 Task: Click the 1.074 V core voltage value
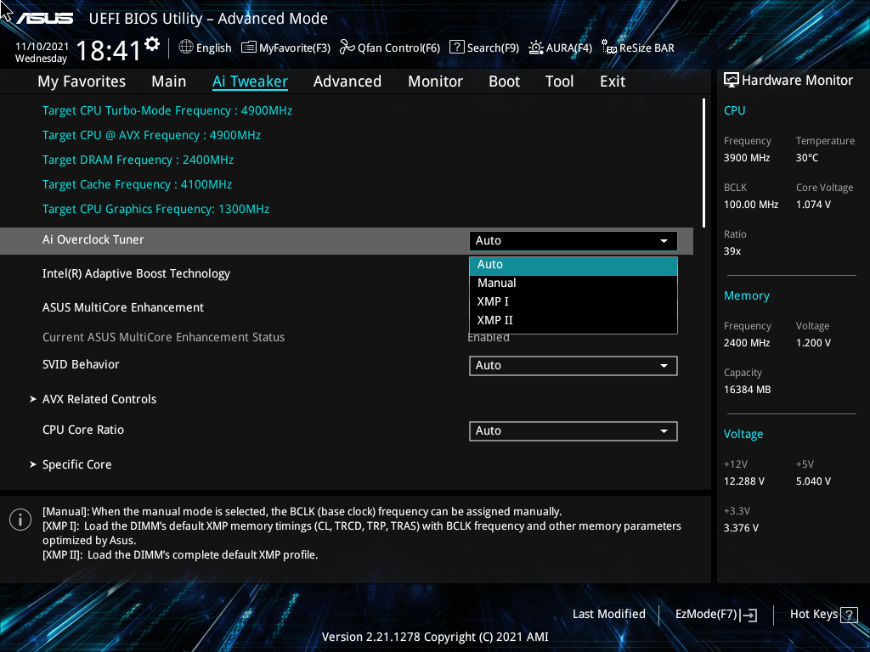click(x=813, y=205)
